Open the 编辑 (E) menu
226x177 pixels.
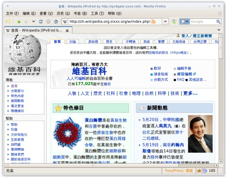coord(29,13)
